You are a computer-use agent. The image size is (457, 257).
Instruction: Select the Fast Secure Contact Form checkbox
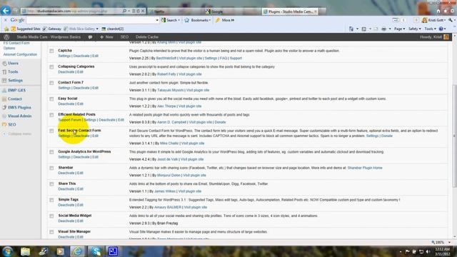pyautogui.click(x=51, y=131)
